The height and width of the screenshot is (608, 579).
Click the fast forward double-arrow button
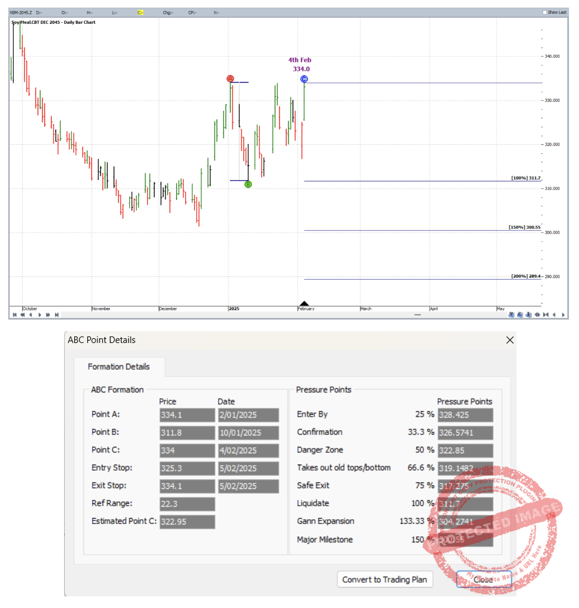point(48,315)
